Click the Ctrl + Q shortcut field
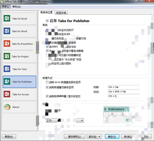The image size is (154, 141). tap(124, 96)
